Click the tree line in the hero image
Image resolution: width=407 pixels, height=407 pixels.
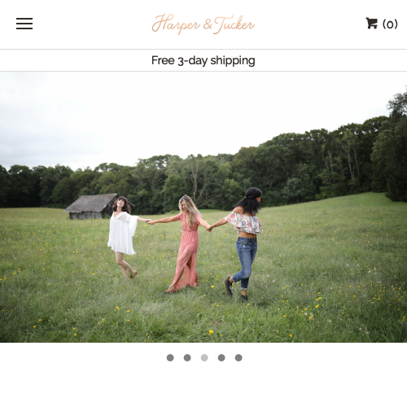(203, 173)
